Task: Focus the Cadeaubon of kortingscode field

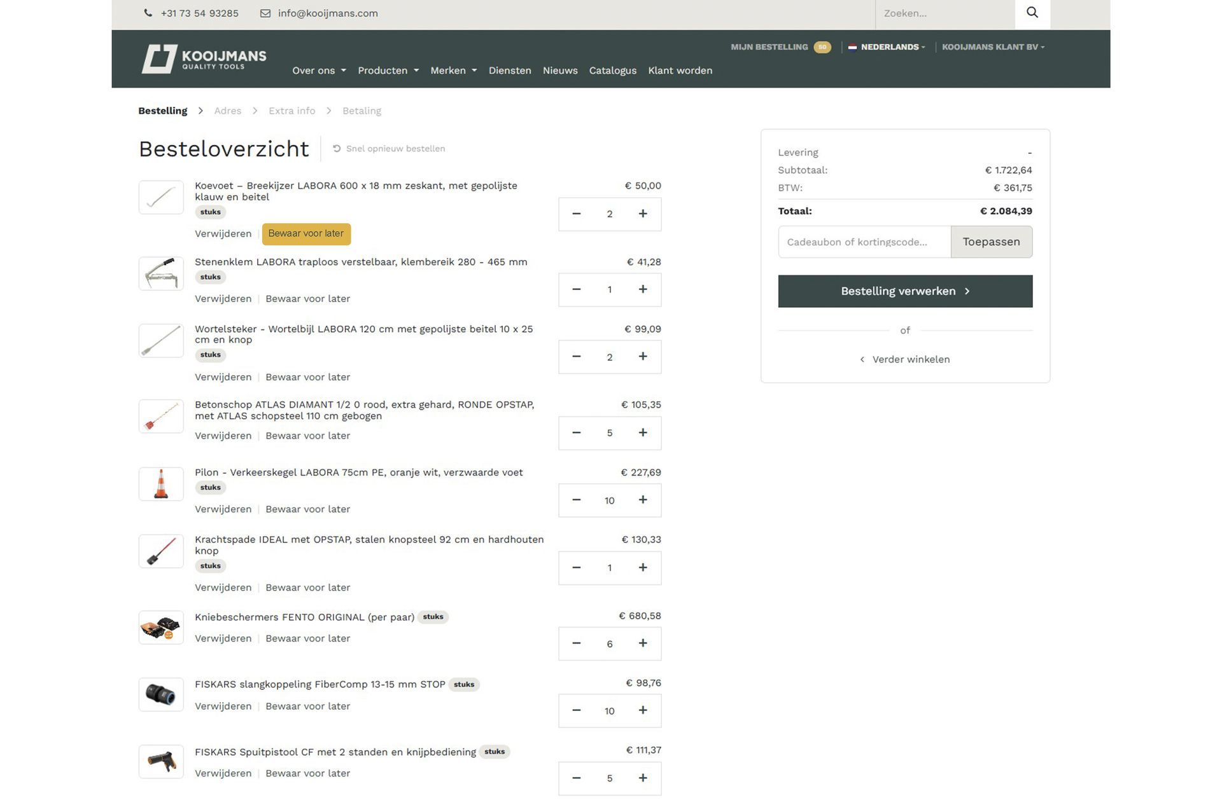Action: [x=864, y=242]
